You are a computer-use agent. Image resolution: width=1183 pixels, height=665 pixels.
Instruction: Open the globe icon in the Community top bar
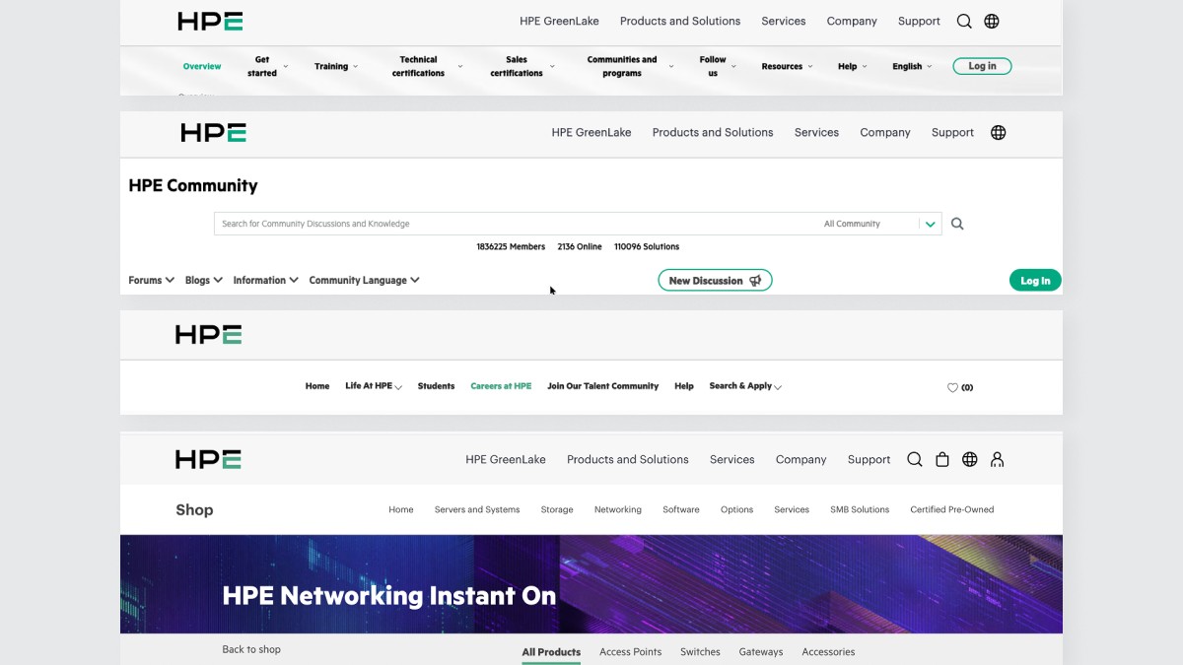(998, 132)
